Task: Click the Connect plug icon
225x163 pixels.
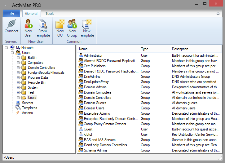Action: [x=11, y=24]
